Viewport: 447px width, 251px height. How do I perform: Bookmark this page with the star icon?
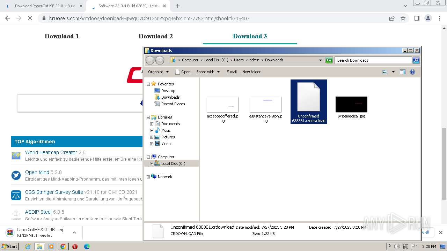403,18
